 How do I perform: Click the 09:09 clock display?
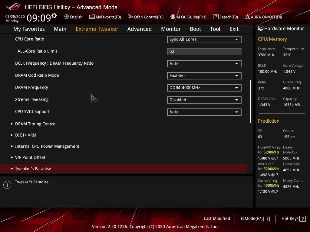pyautogui.click(x=39, y=18)
